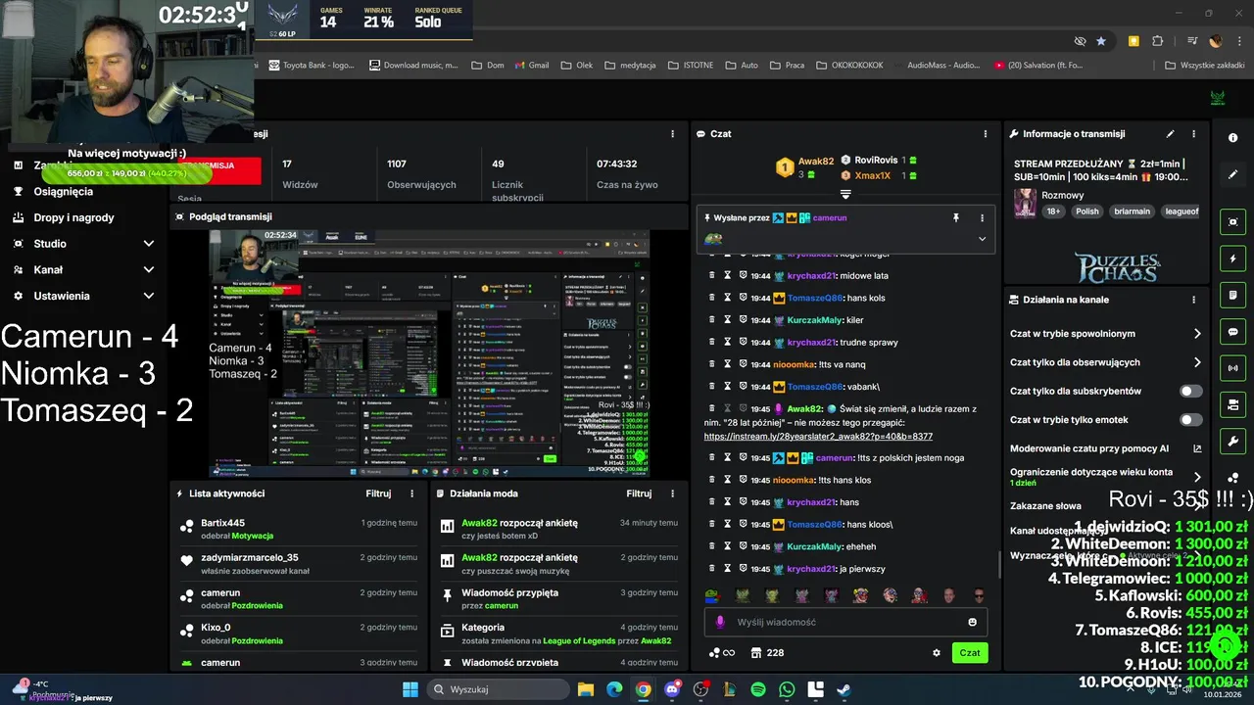This screenshot has height=705, width=1254.
Task: Collapse the gift leaderboard arrow in chat
Action: coord(845,194)
